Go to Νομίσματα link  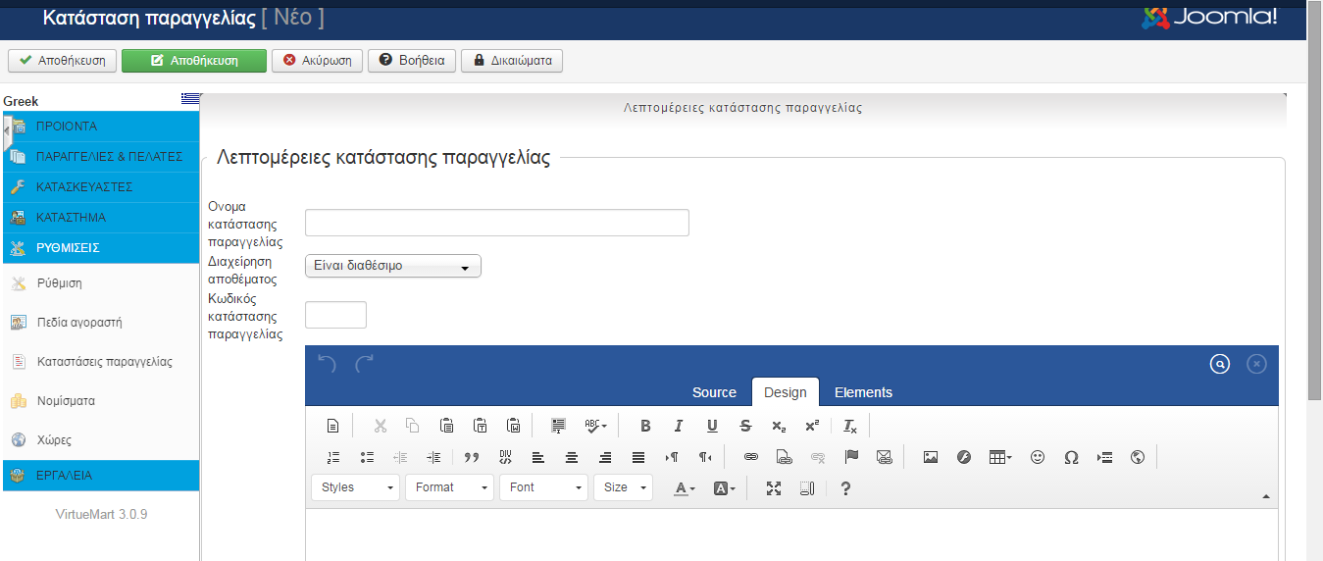pyautogui.click(x=66, y=401)
